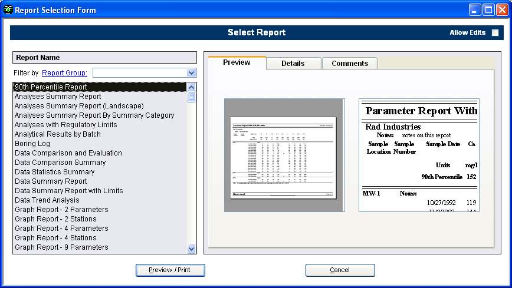This screenshot has height=288, width=512.
Task: Select Data Trend Analysis
Action: tap(100, 200)
